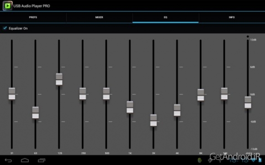Click the 125 Hz band slider handle
The image size is (265, 165).
pyautogui.click(x=59, y=79)
